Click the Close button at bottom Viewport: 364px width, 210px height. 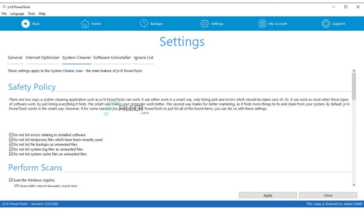[x=328, y=195]
